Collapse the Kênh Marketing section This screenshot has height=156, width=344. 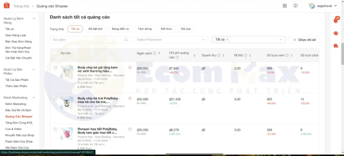coord(34,98)
